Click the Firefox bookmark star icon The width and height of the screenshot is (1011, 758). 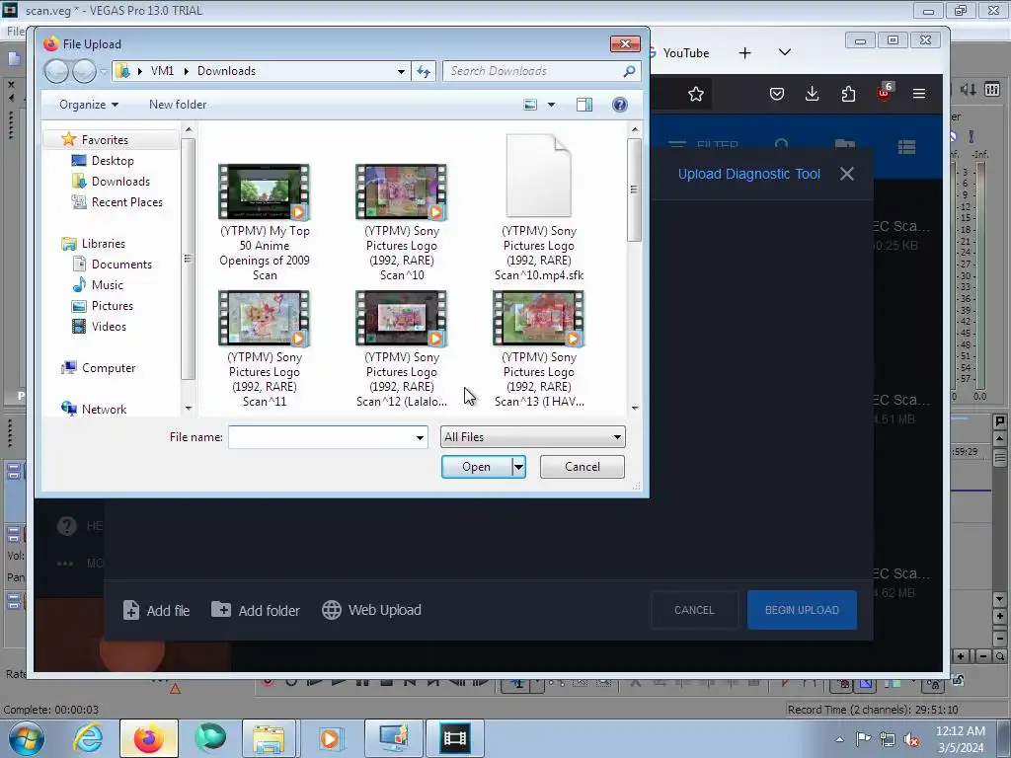(696, 94)
